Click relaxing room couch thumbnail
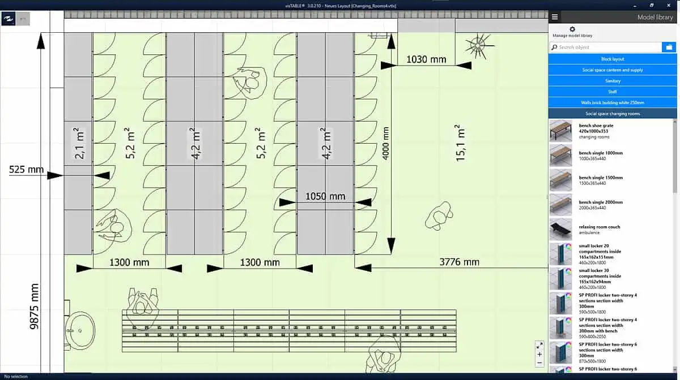Image resolution: width=680 pixels, height=380 pixels. point(560,229)
